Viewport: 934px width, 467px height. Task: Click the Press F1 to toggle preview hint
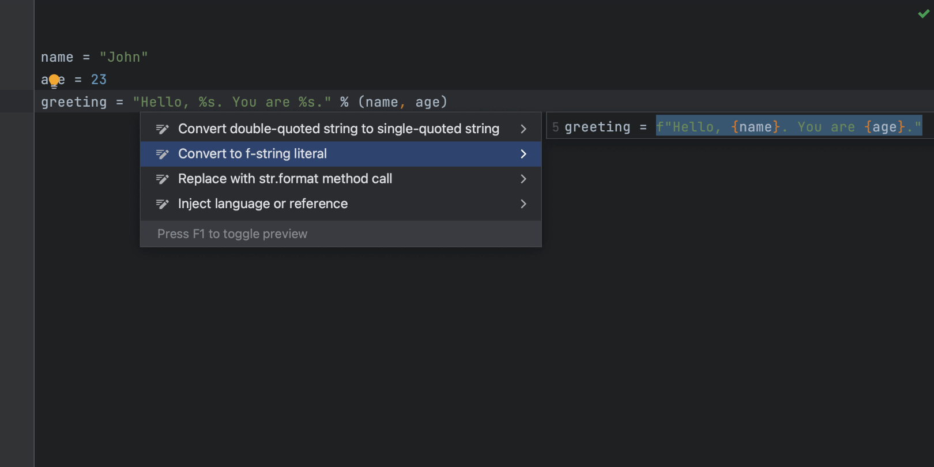[x=232, y=234]
